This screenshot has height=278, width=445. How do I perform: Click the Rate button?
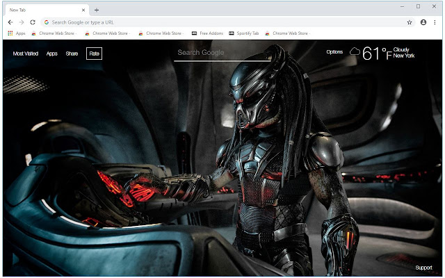pyautogui.click(x=95, y=54)
